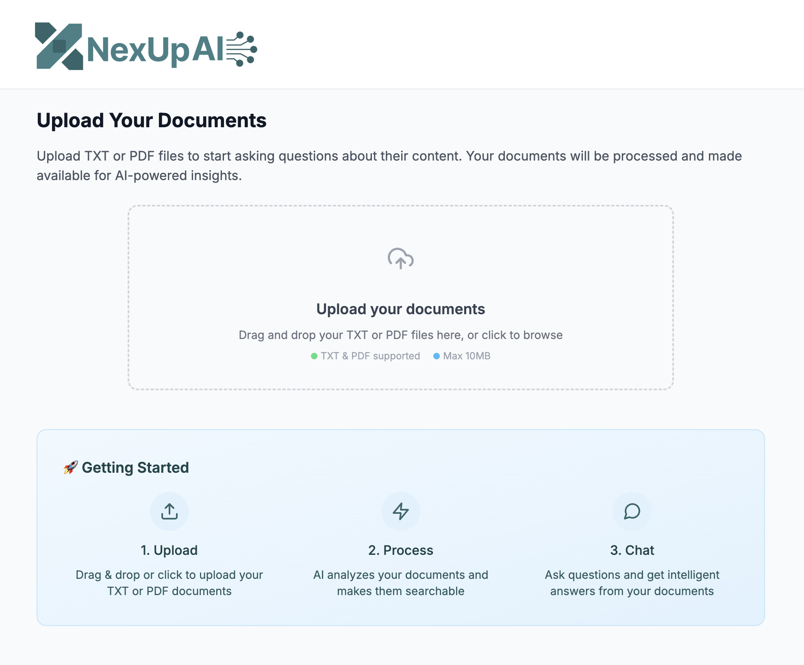Click the Upload Your Documents page heading
The height and width of the screenshot is (665, 804).
[152, 120]
